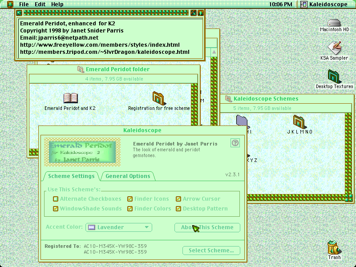Switch to the General Options tab
Image resolution: width=356 pixels, height=267 pixels.
point(128,176)
